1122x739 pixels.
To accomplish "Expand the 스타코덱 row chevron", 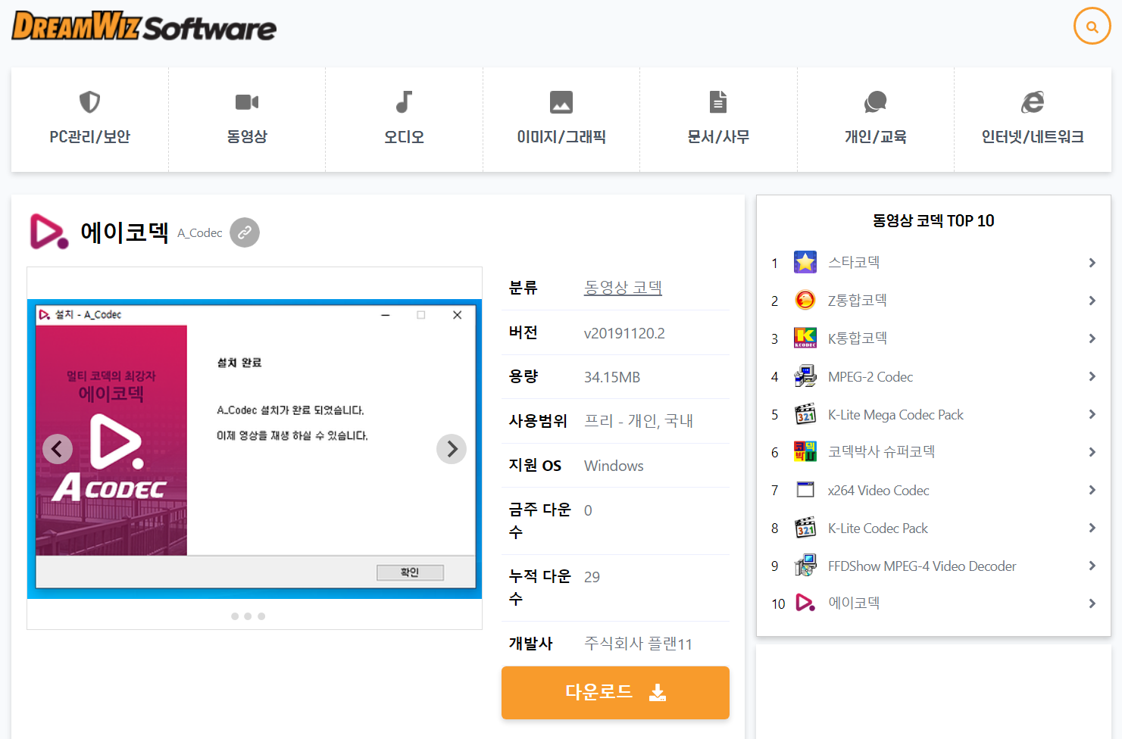I will 1092,263.
